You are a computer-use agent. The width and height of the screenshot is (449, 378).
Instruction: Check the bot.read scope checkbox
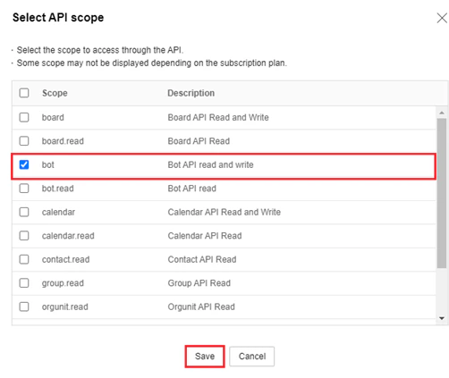tap(24, 189)
